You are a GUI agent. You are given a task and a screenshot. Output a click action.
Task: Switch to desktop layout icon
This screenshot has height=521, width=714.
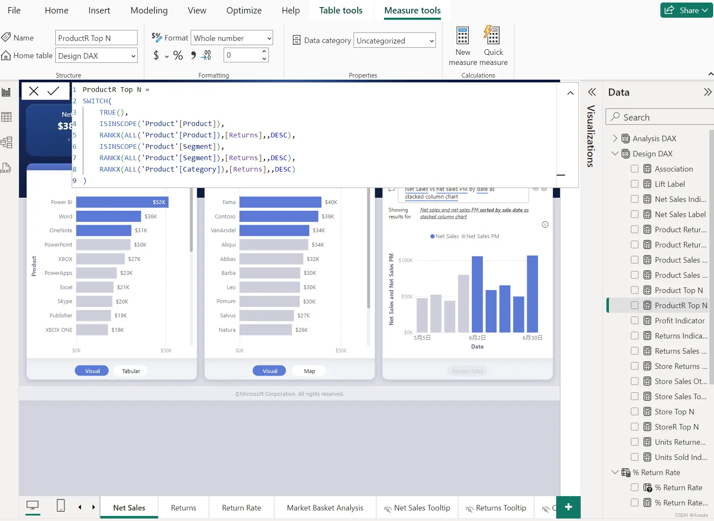coord(32,505)
